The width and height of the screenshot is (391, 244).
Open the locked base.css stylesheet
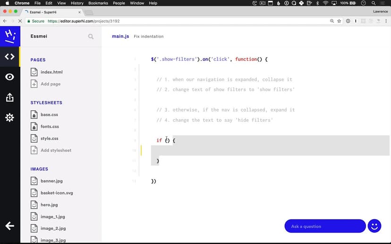[x=49, y=114]
